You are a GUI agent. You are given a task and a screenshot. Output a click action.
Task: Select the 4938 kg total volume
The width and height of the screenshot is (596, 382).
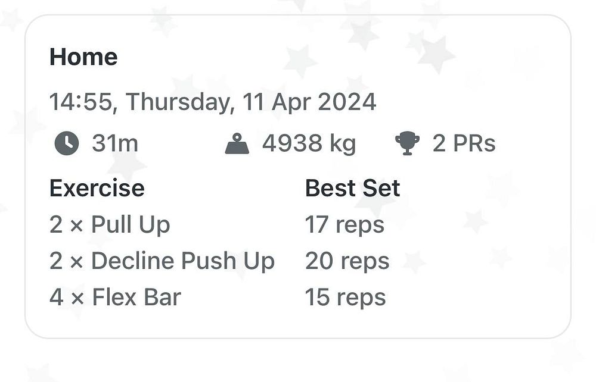click(x=309, y=144)
